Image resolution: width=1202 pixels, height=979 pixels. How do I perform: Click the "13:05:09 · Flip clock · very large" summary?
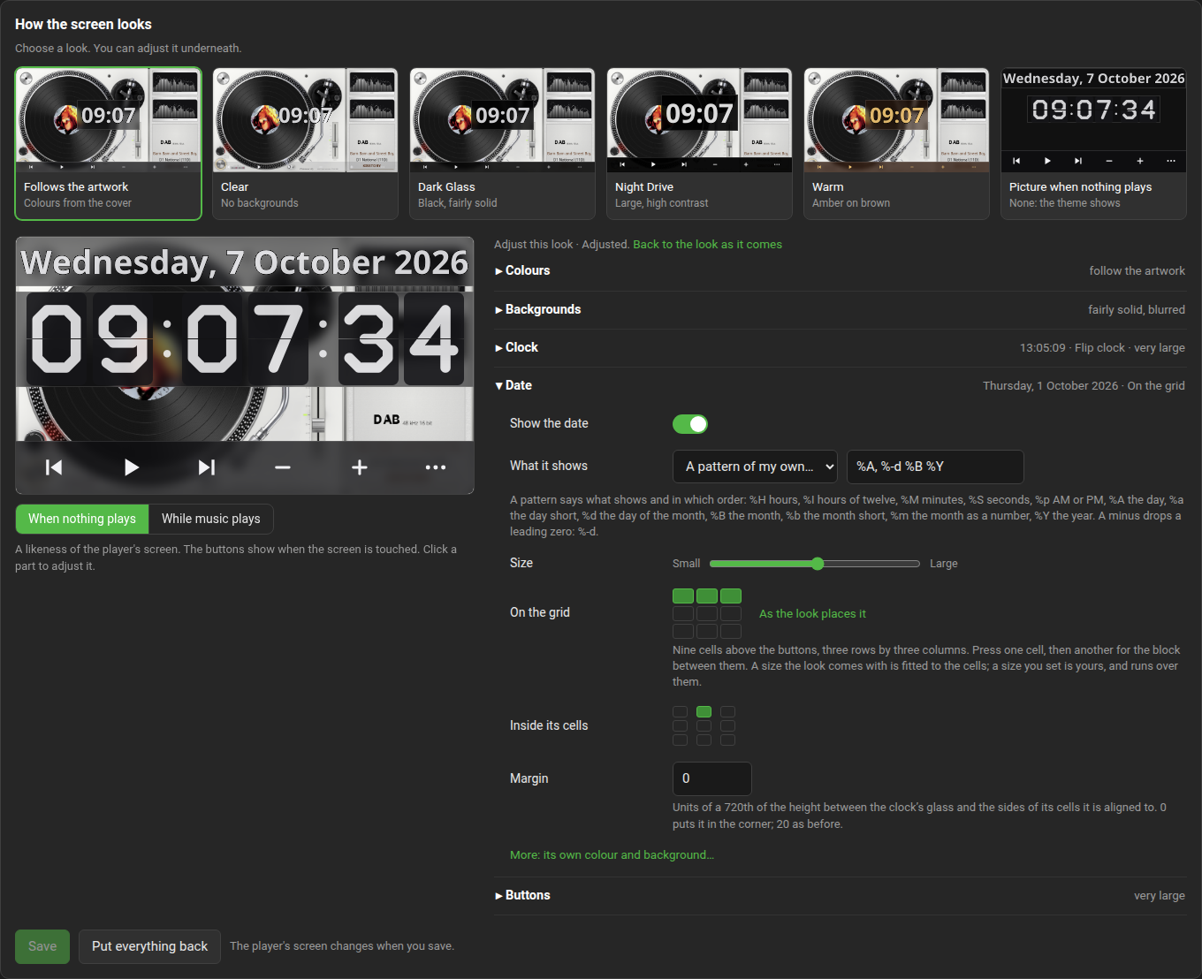tap(1102, 348)
